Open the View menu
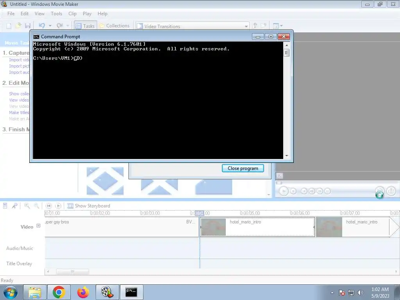Screen dimensions: 400x300 tap(39, 14)
